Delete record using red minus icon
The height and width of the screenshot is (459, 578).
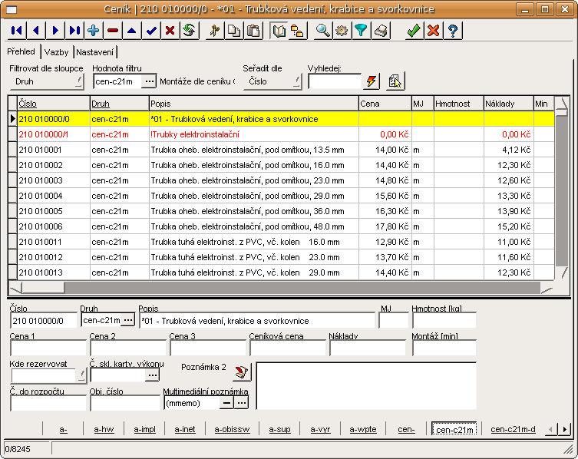pyautogui.click(x=114, y=31)
